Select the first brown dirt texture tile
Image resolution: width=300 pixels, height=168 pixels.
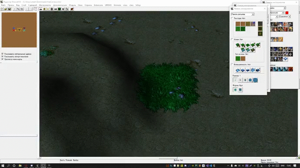pos(238,24)
